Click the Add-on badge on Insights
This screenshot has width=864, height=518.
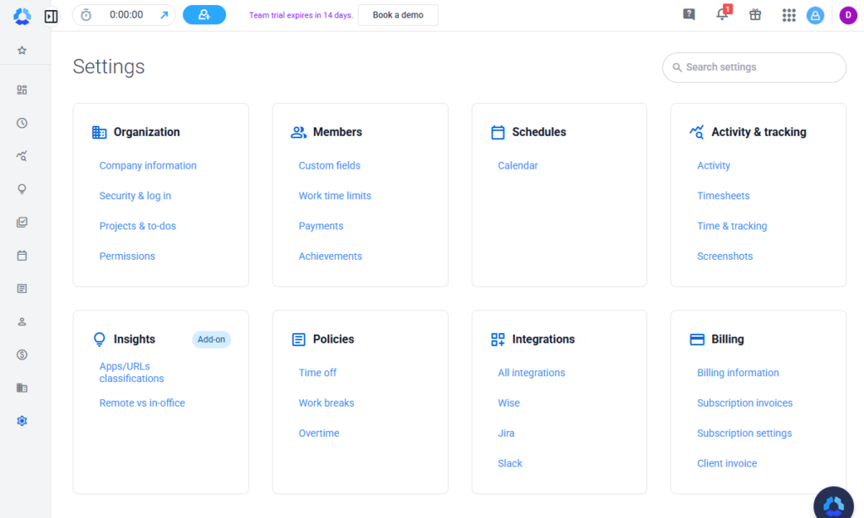(x=212, y=339)
